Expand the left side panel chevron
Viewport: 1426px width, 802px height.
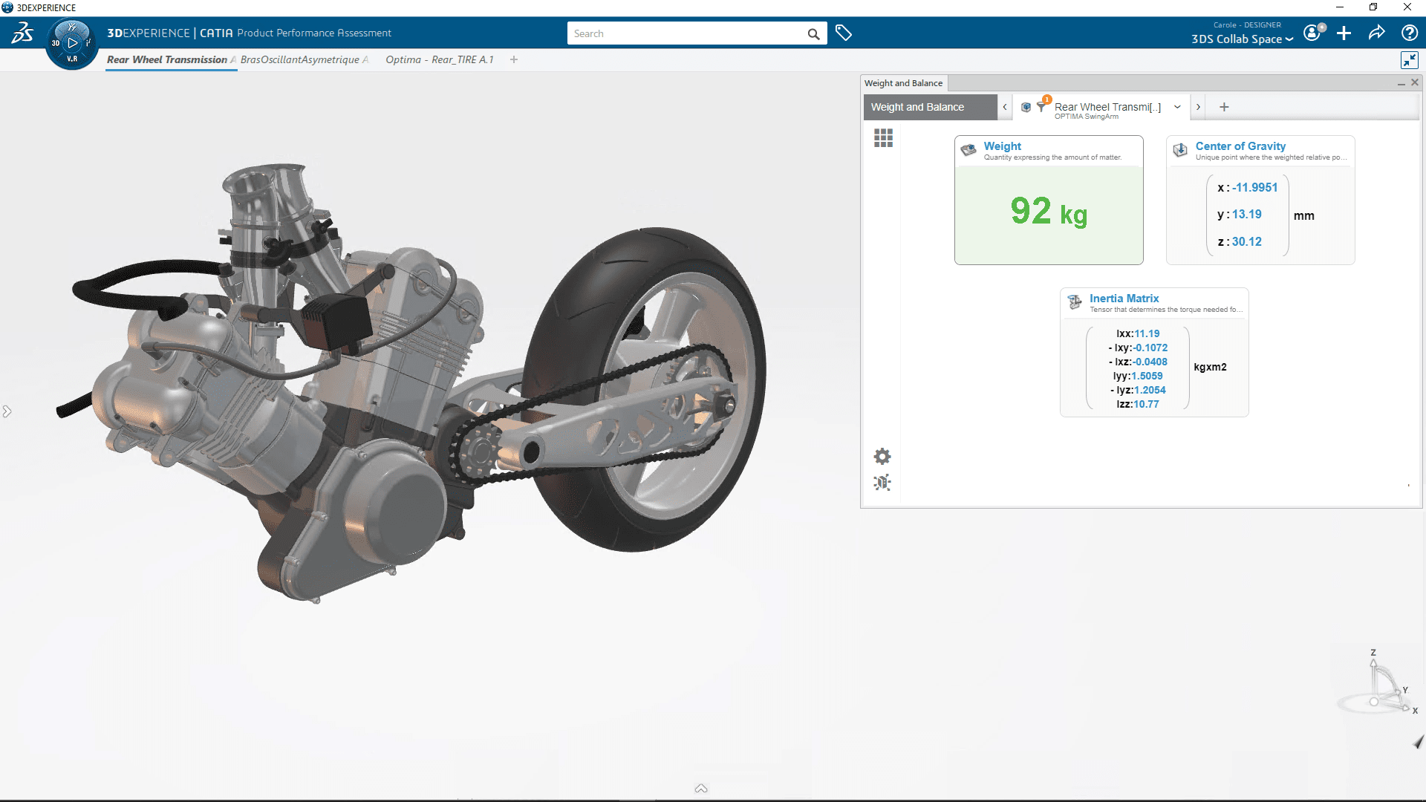click(7, 411)
